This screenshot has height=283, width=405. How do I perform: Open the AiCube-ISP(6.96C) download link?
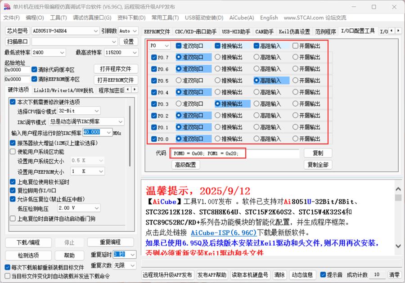223,233
